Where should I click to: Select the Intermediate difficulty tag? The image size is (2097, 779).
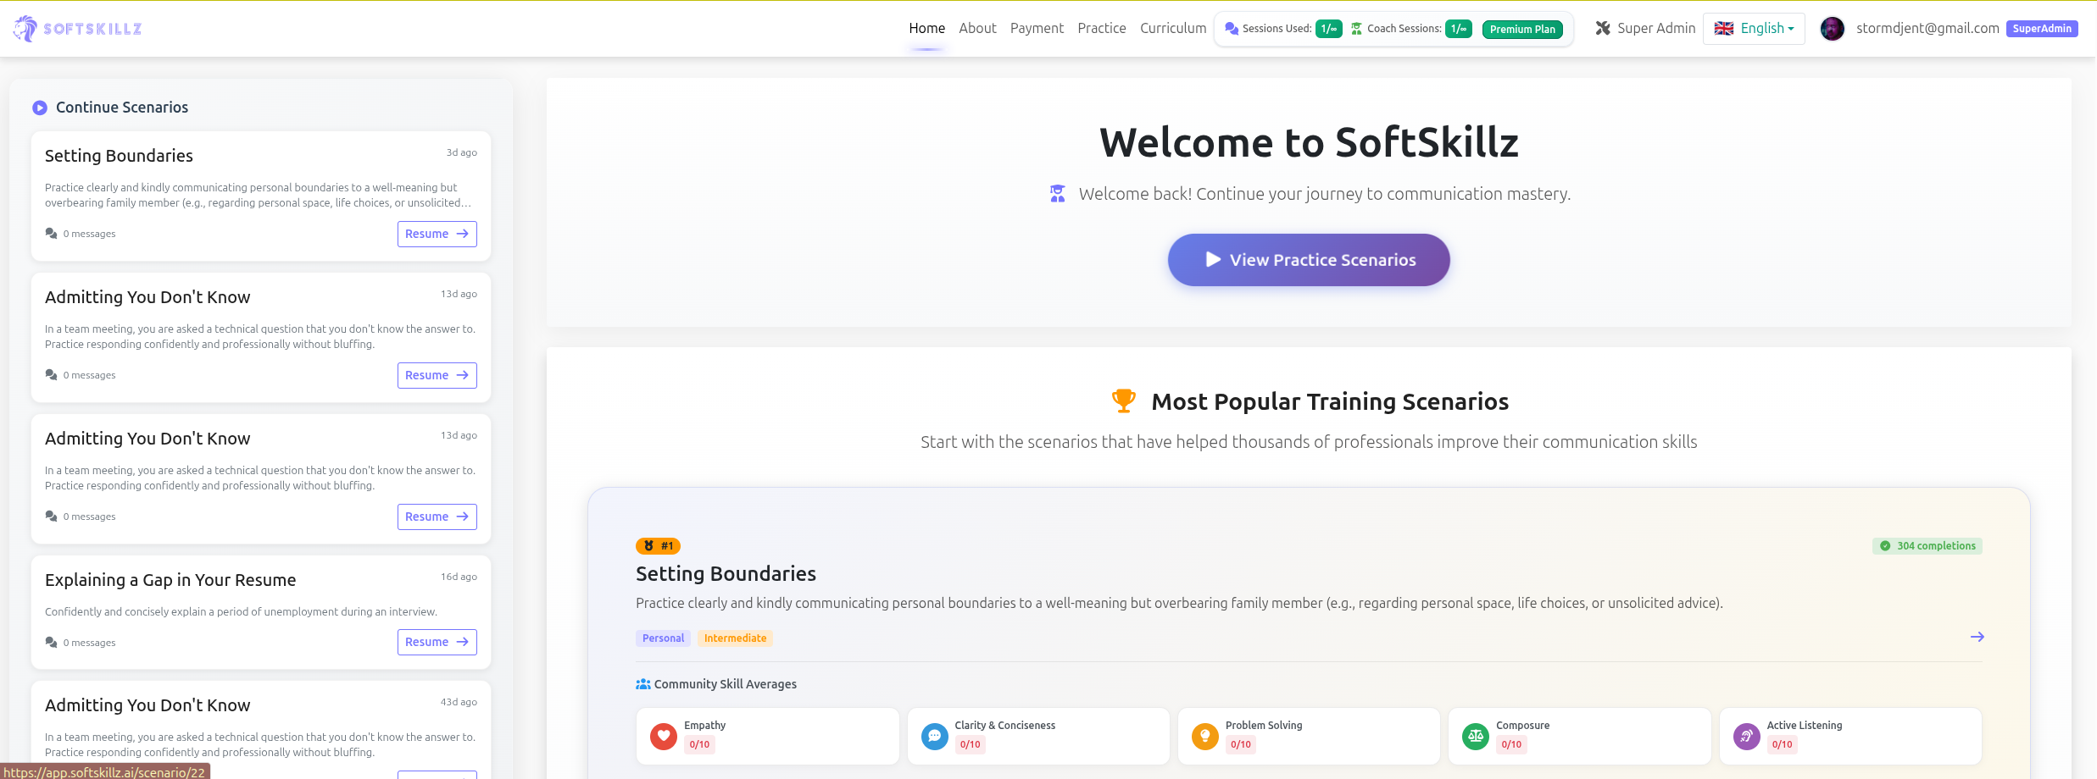coord(734,638)
